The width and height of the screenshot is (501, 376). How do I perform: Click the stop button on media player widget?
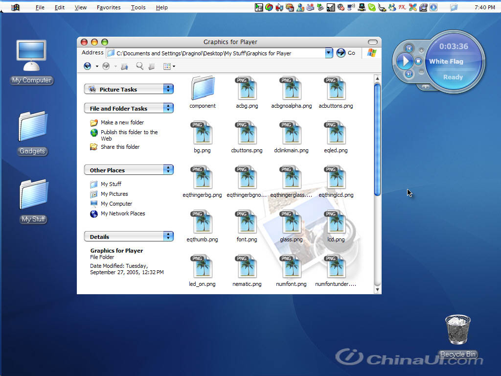coord(418,61)
